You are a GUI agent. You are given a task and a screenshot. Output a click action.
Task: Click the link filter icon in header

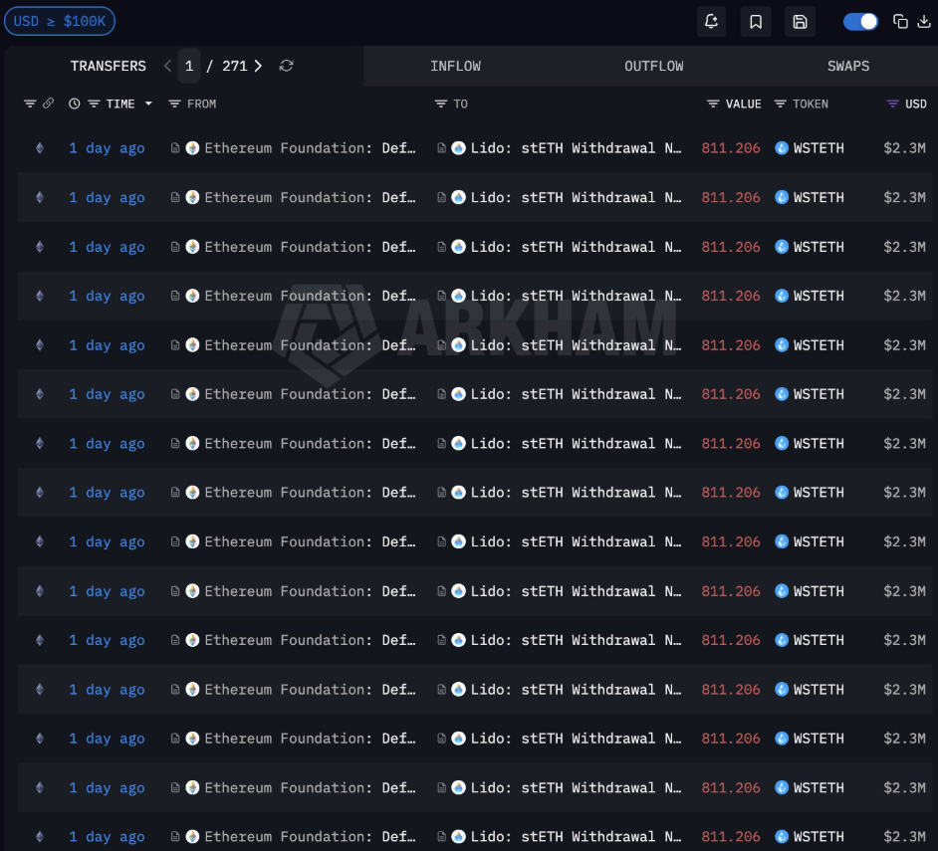click(x=47, y=104)
